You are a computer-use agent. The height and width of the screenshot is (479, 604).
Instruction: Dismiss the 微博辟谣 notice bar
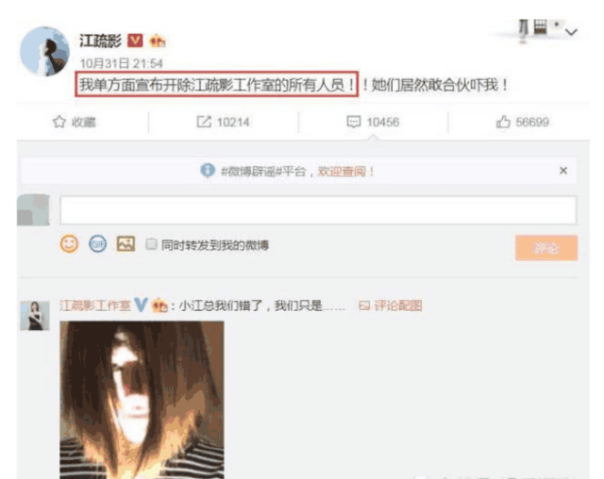tap(563, 171)
